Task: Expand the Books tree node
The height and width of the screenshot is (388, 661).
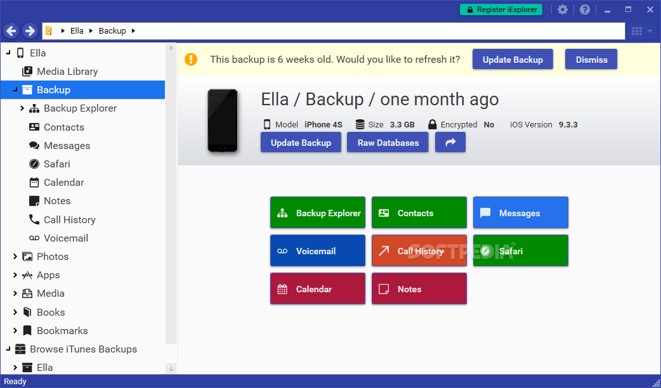Action: (x=15, y=312)
